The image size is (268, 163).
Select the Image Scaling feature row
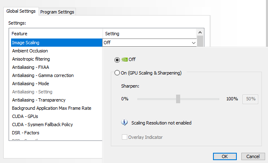[57, 43]
